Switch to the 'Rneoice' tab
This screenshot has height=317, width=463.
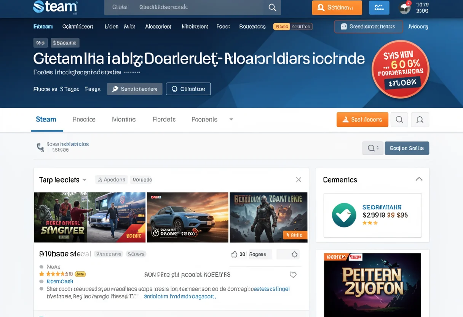click(x=84, y=119)
